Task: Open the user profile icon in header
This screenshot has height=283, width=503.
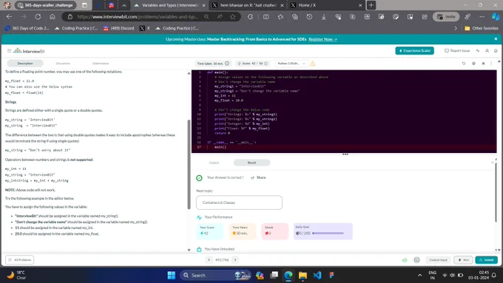Action: [487, 51]
